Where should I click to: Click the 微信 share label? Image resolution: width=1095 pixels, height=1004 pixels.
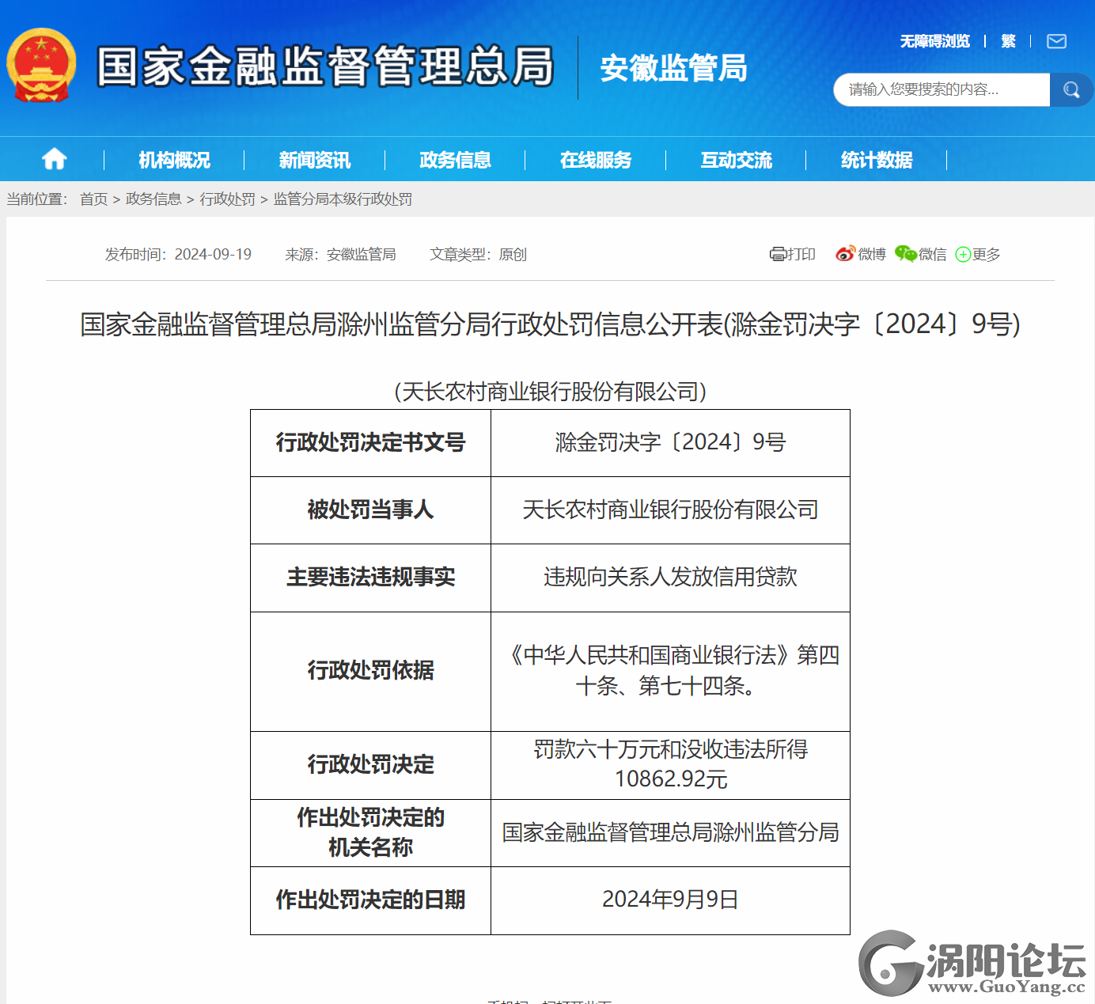932,254
